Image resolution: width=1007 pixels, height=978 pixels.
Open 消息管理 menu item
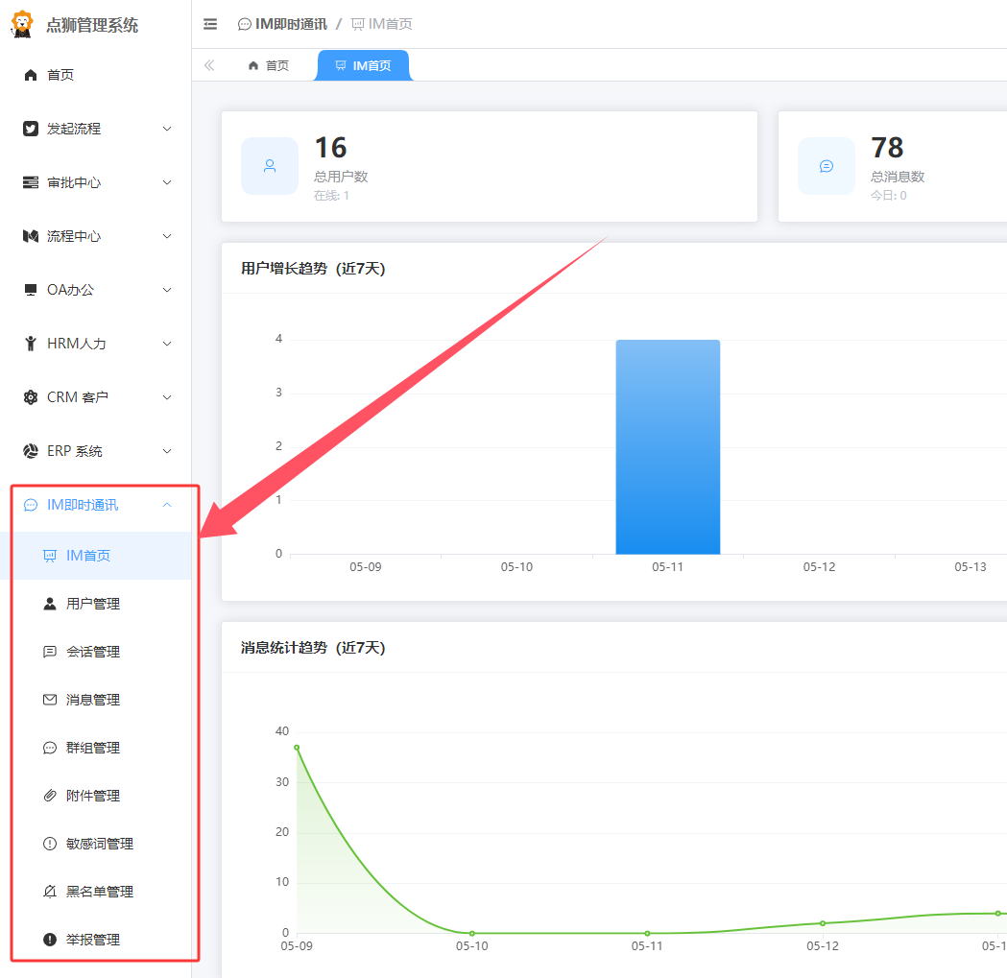tap(96, 700)
